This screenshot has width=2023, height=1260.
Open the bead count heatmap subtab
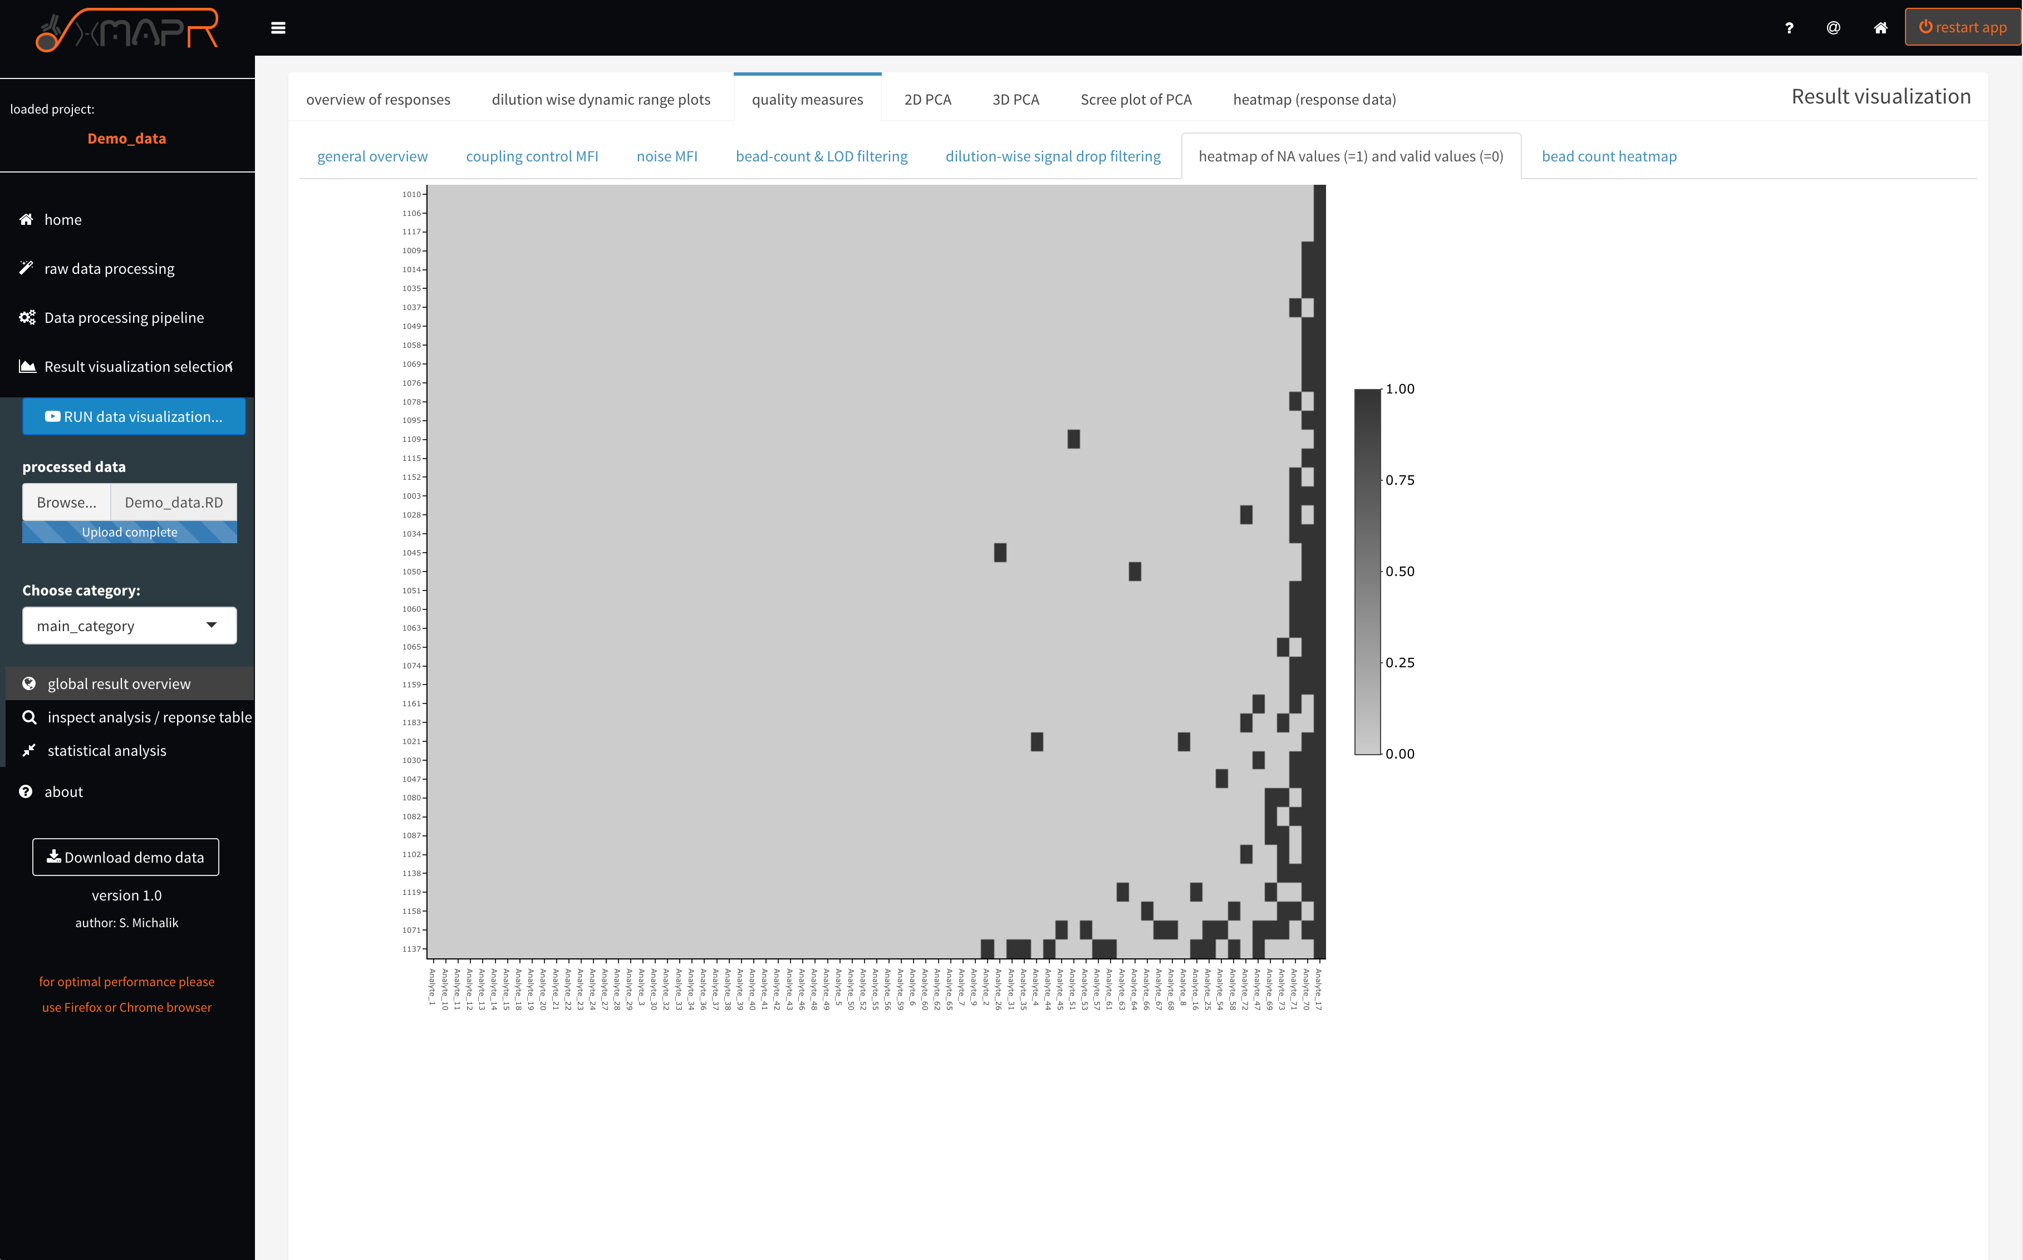coord(1609,156)
